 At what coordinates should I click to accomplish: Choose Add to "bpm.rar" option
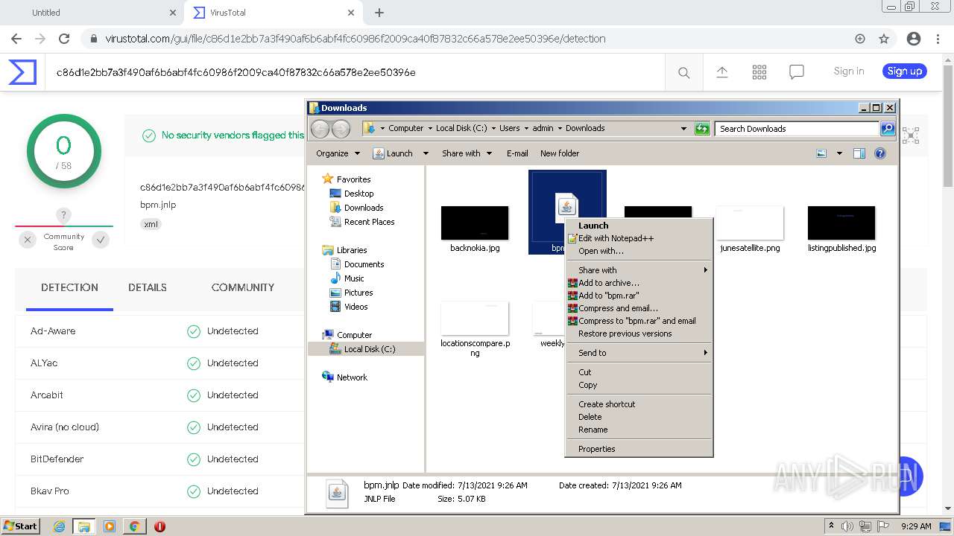(x=639, y=296)
